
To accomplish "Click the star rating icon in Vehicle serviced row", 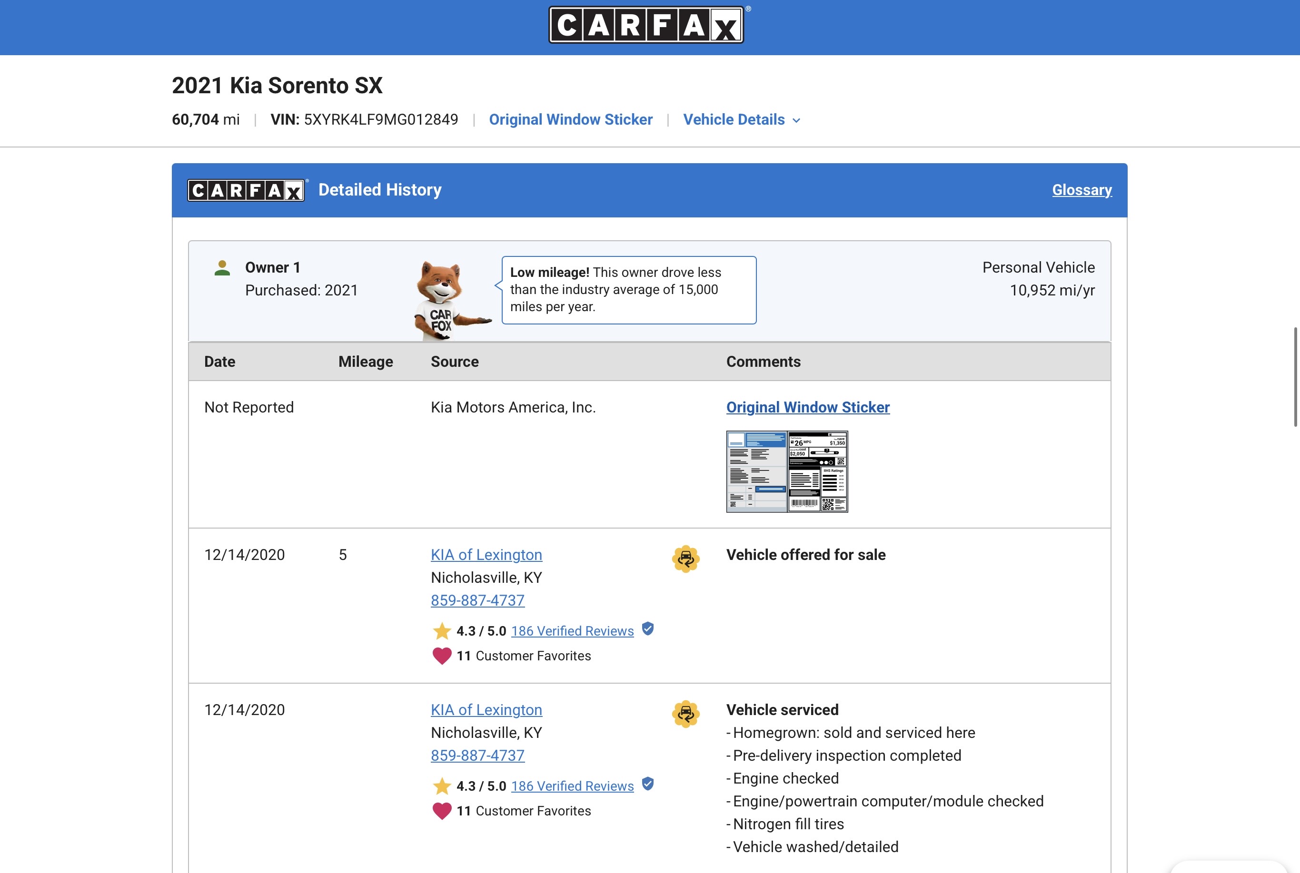I will [x=442, y=786].
